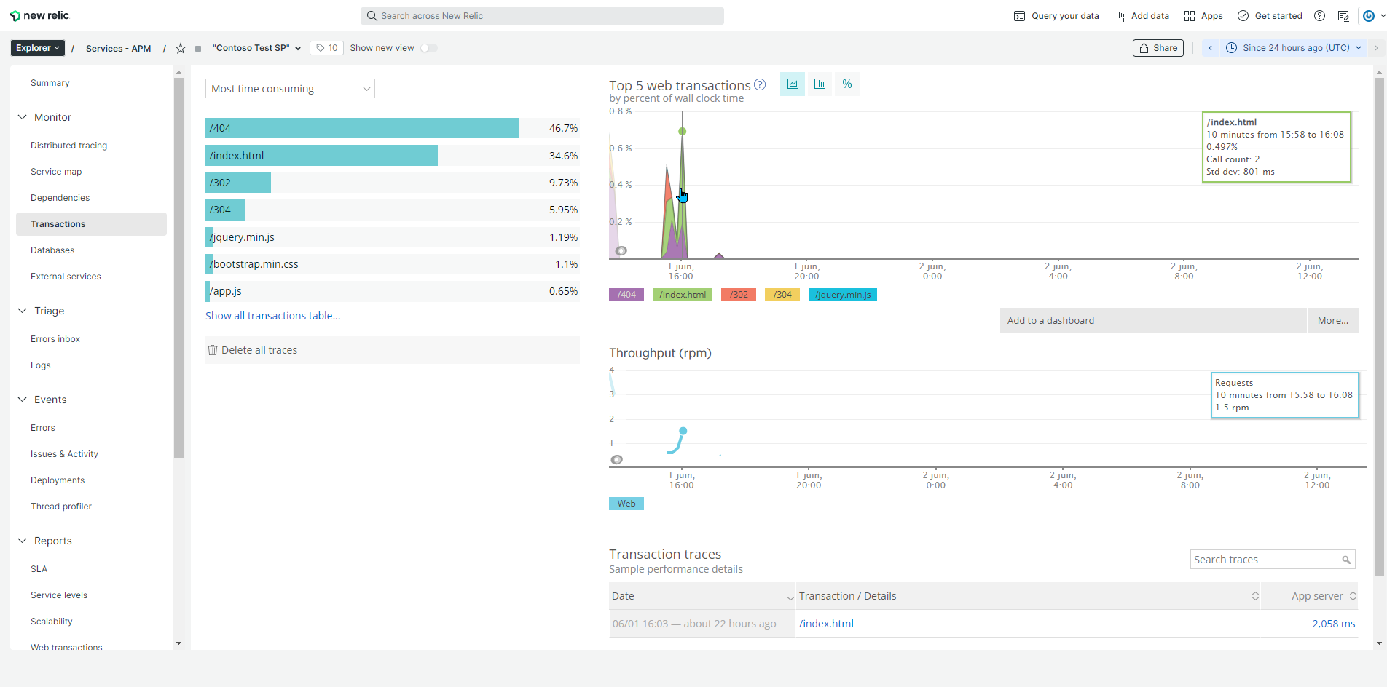
Task: Select the /bootstrap.min.css transaction row
Action: pyautogui.click(x=393, y=264)
